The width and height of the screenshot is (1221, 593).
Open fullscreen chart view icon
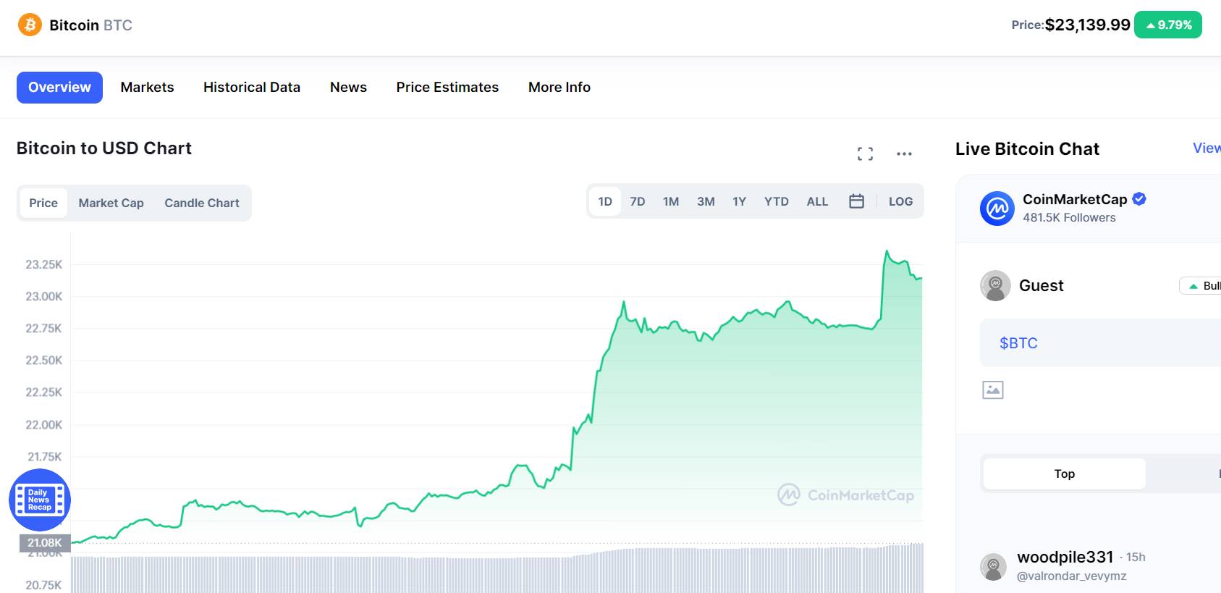pos(865,153)
